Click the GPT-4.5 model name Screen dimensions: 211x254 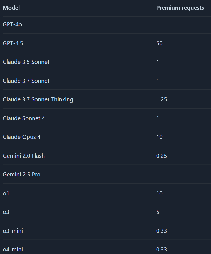click(13, 43)
